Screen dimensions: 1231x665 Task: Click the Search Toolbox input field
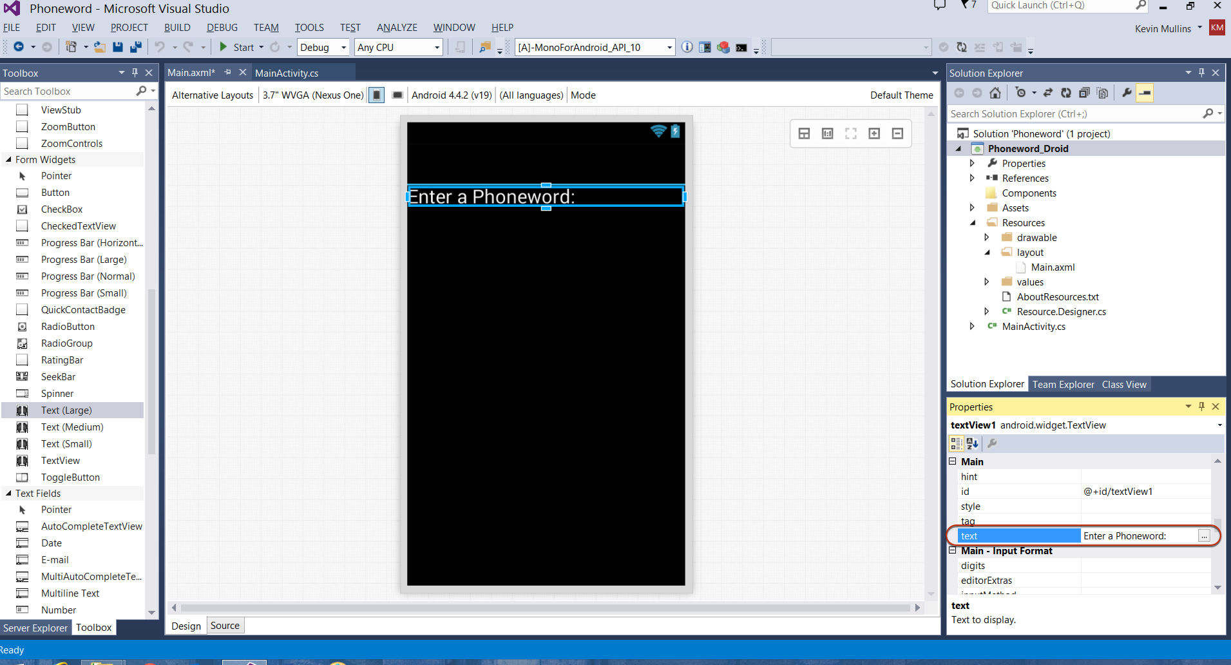pos(68,92)
